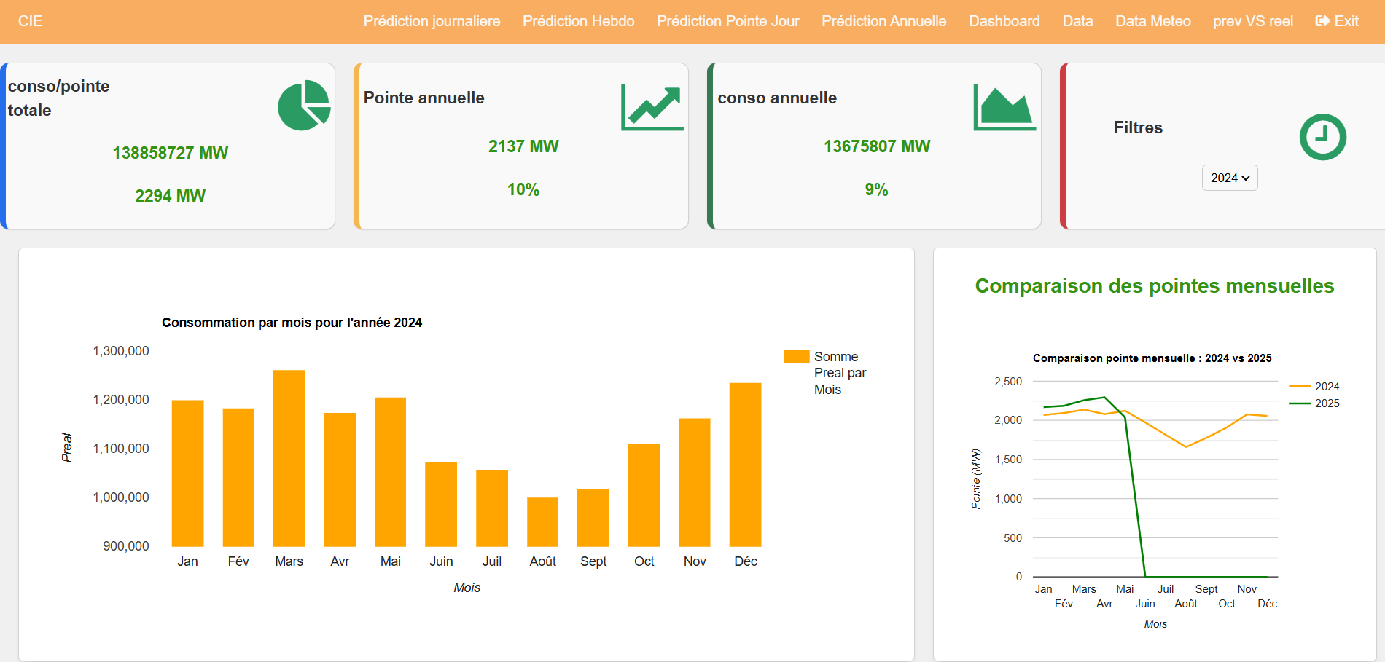The height and width of the screenshot is (662, 1385).
Task: Click the Déc bar in consumption chart
Action: tap(745, 465)
